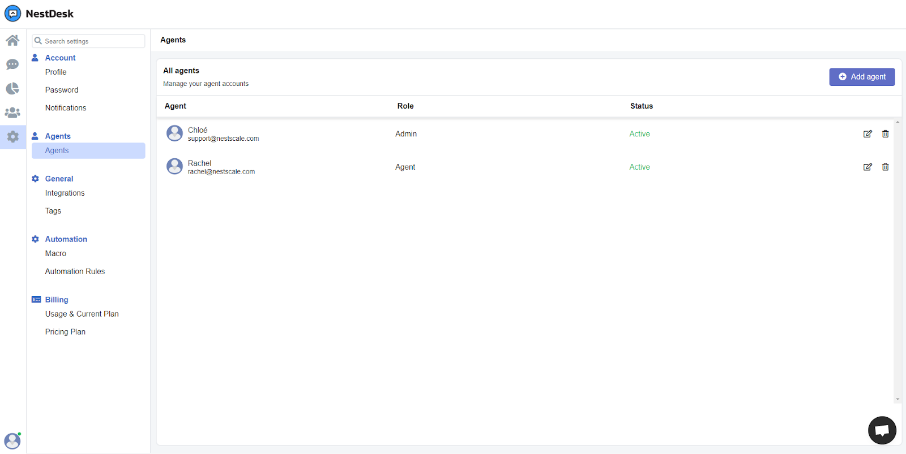Screen dimensions: 906x454
Task: Click the Billing card icon
Action: [36, 300]
